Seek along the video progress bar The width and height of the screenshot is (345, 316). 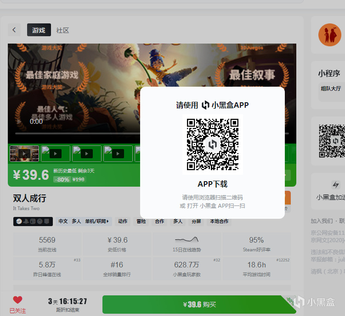(x=152, y=133)
